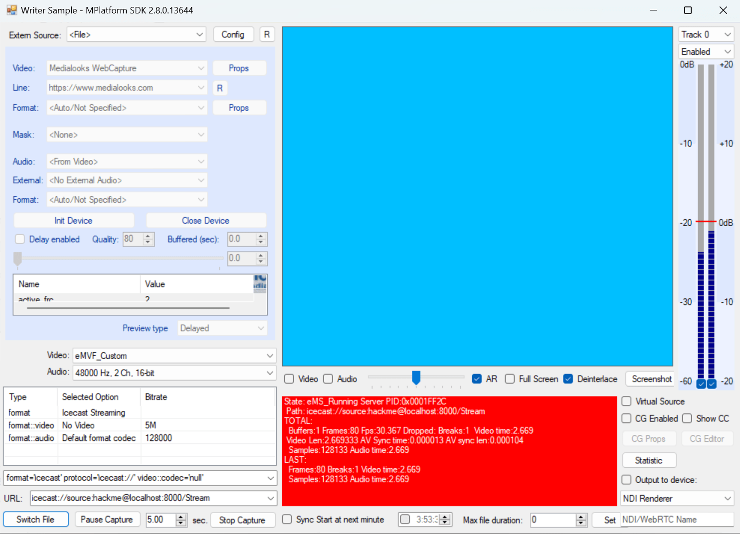
Task: Click the playback position slider below the preview
Action: click(x=416, y=379)
